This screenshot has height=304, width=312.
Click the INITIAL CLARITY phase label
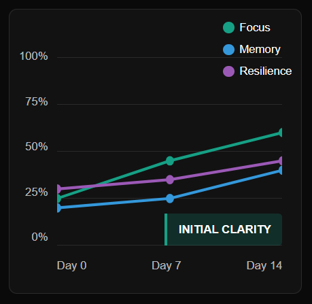pyautogui.click(x=225, y=229)
